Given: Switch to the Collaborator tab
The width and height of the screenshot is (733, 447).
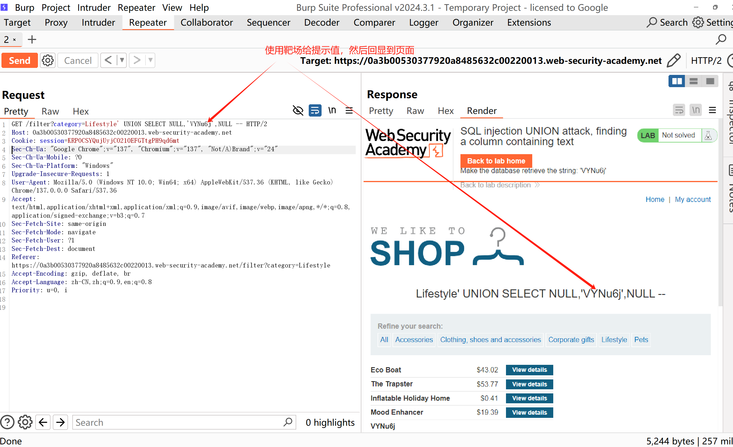Looking at the screenshot, I should click(x=207, y=22).
